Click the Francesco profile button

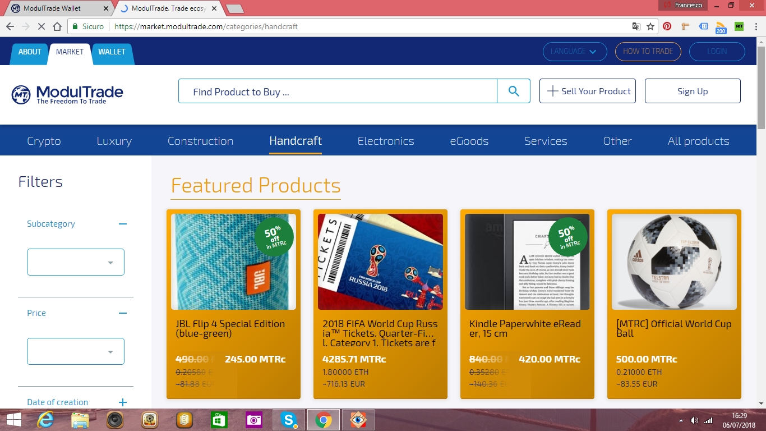tap(684, 5)
